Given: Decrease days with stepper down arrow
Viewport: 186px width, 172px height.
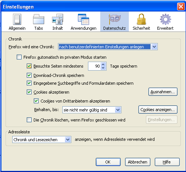Looking at the screenshot, I should click(103, 68).
